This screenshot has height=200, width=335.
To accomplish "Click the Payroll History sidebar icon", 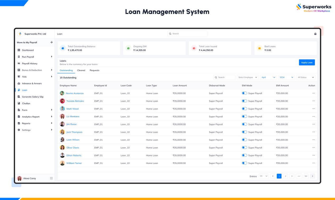I will [x=19, y=63].
